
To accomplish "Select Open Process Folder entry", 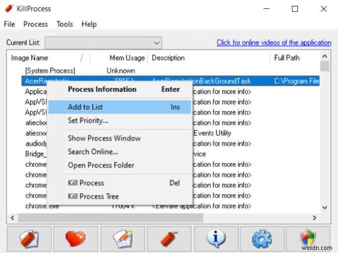I will 120,166.
